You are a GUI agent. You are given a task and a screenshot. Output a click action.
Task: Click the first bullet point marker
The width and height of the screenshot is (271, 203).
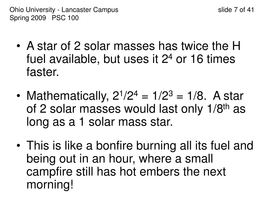tap(19, 46)
